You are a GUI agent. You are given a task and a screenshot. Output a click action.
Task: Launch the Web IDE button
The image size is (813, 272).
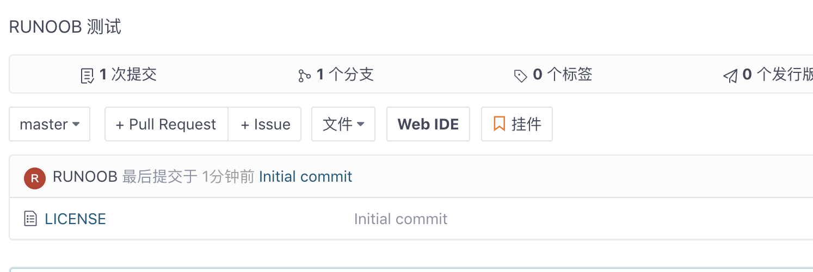(x=428, y=125)
